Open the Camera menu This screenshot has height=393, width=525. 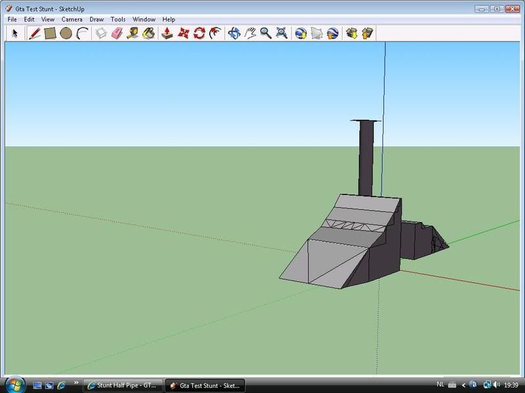point(72,20)
